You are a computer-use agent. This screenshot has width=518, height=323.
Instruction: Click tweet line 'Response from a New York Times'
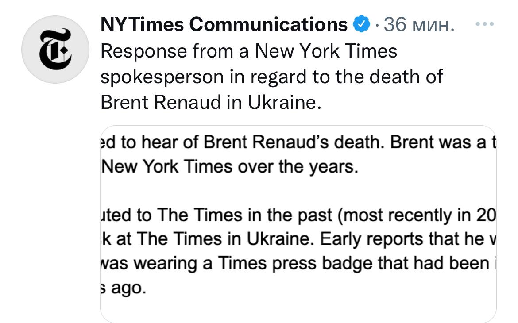(249, 51)
